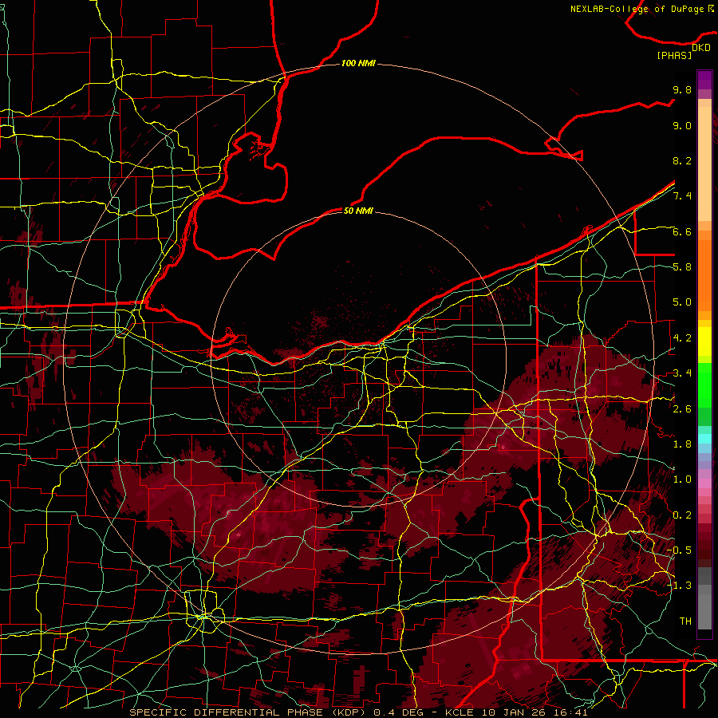Viewport: 718px width, 718px height.
Task: Click the 1.8 scale value
Action: (x=682, y=444)
